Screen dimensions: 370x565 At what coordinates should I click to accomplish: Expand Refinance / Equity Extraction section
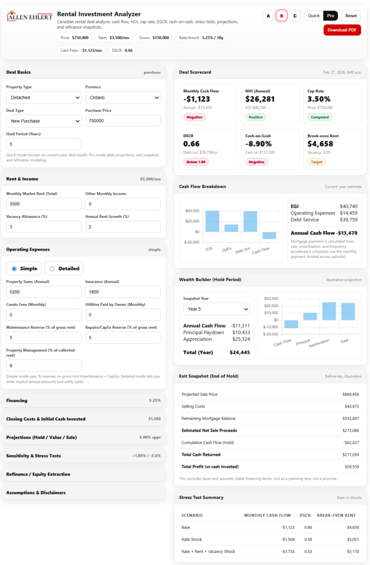coord(83,474)
